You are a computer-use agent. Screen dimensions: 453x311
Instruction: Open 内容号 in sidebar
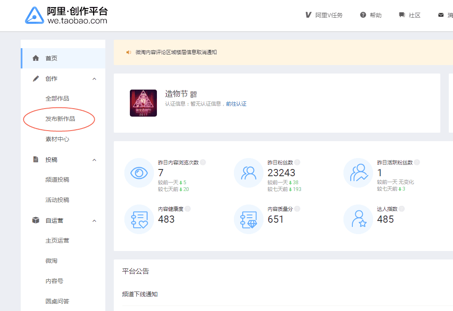tap(54, 281)
